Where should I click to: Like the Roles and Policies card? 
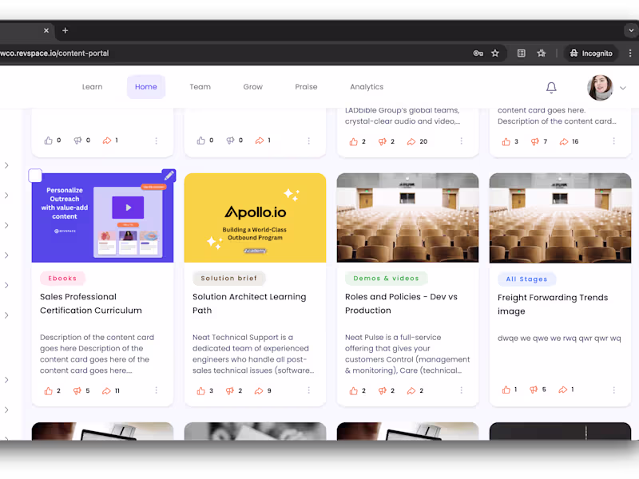[x=353, y=391]
